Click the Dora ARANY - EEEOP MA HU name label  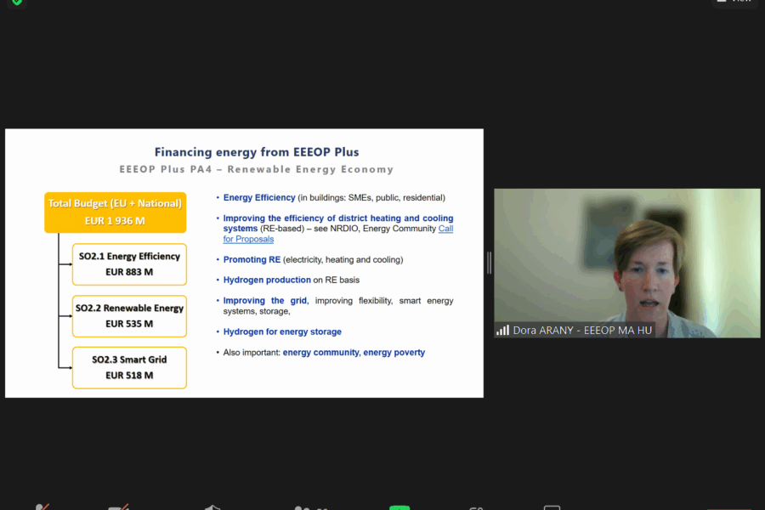tap(582, 330)
